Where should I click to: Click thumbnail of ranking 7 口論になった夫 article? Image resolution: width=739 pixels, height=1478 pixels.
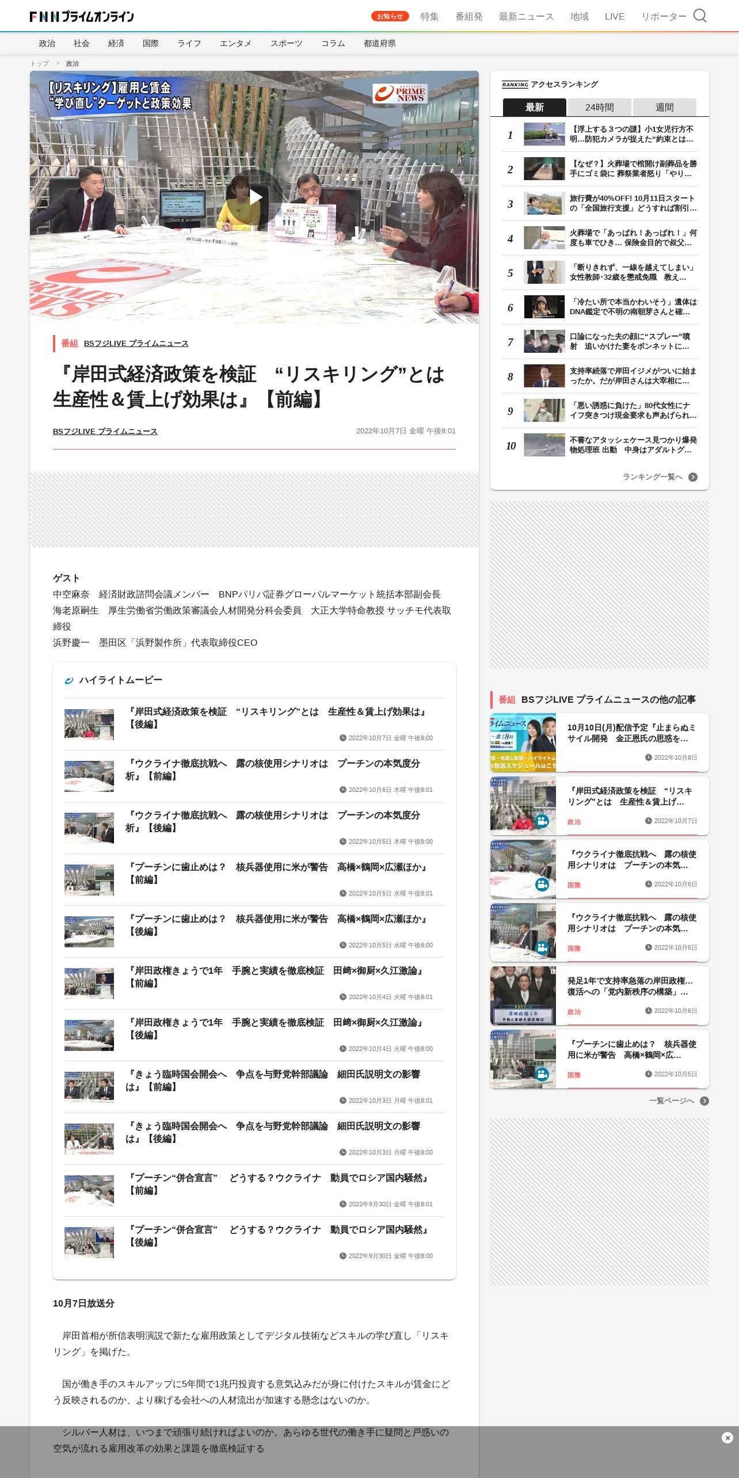click(x=544, y=341)
